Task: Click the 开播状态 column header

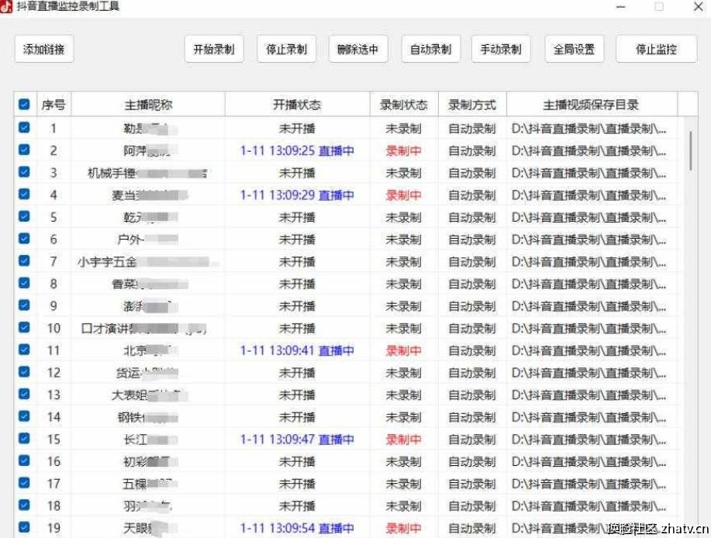Action: click(297, 105)
